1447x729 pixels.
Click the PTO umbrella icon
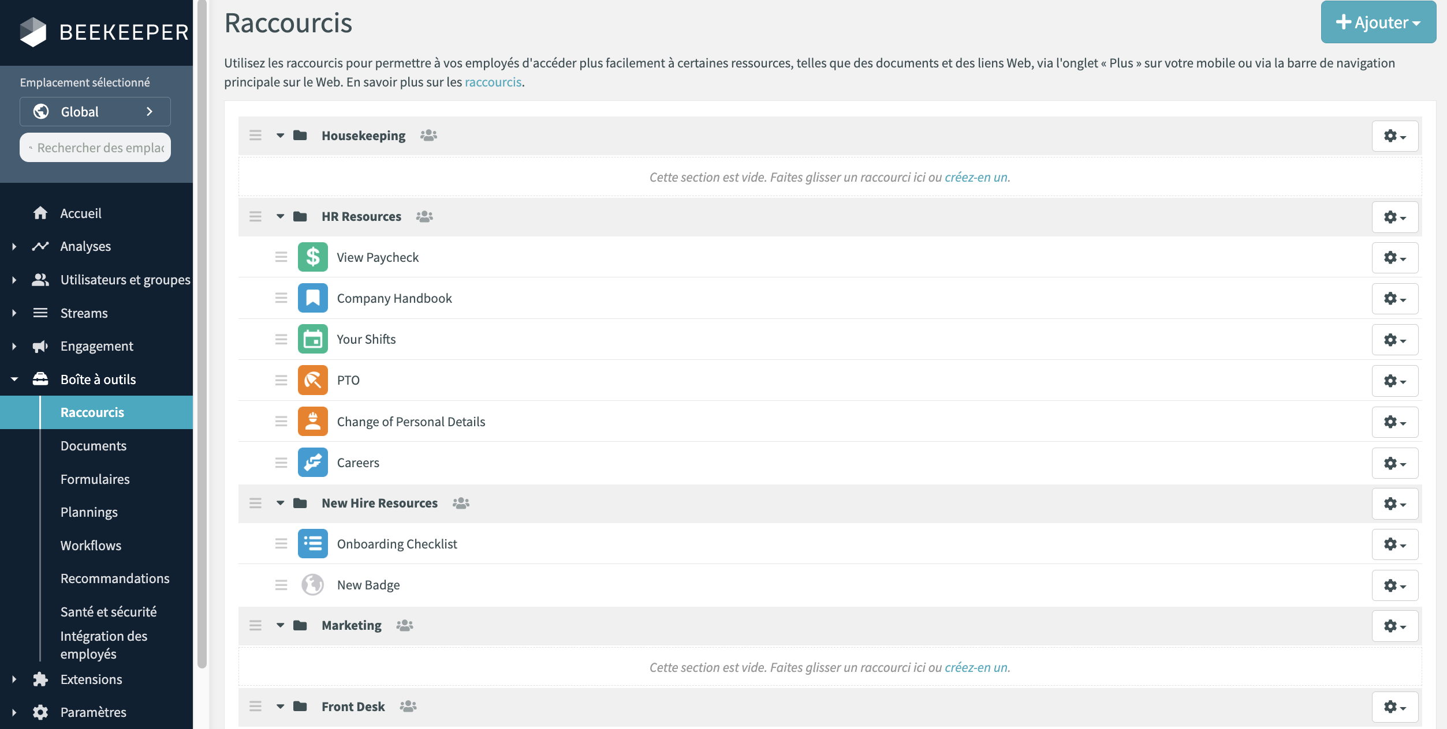(312, 380)
